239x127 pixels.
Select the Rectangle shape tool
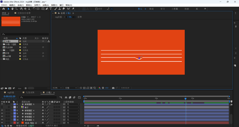coord(43,9)
